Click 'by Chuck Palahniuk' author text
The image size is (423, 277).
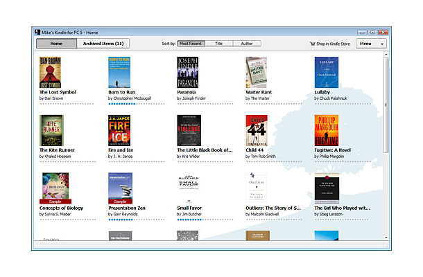(331, 98)
